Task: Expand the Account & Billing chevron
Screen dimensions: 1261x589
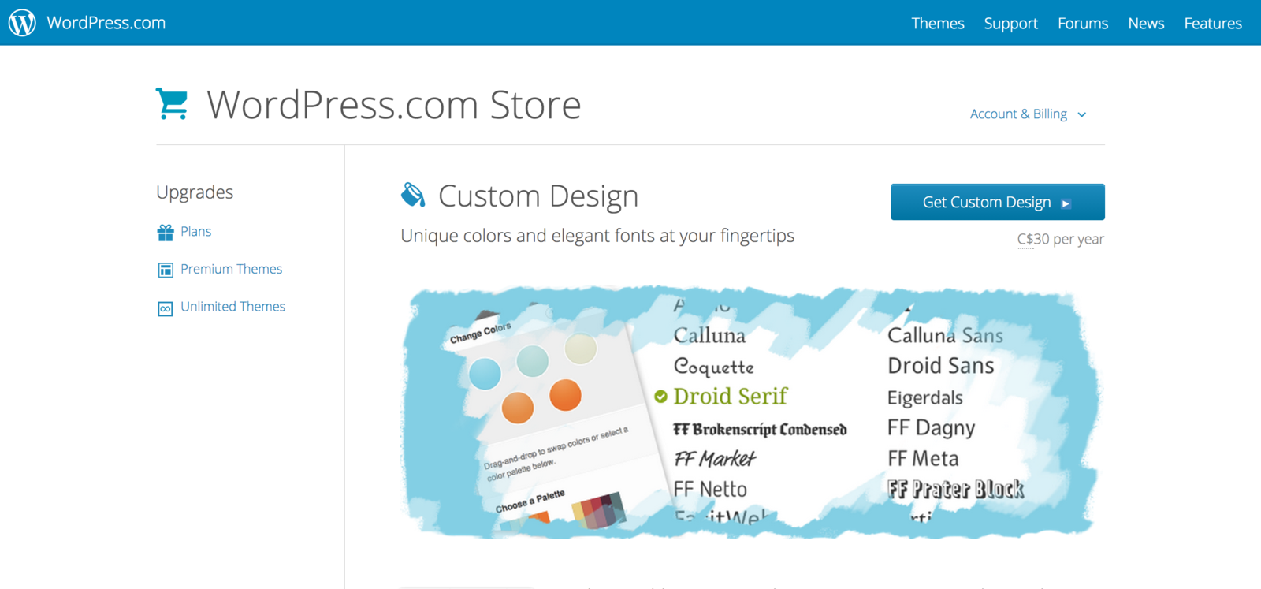Action: click(x=1082, y=115)
